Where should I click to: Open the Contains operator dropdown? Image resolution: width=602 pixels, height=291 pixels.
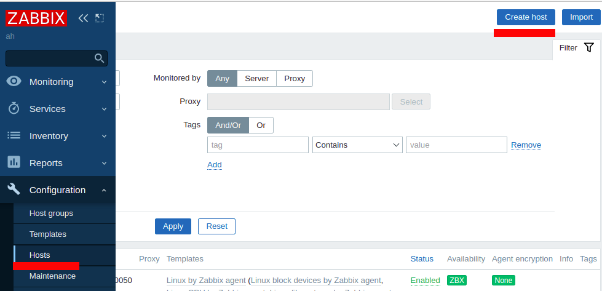[x=357, y=145]
